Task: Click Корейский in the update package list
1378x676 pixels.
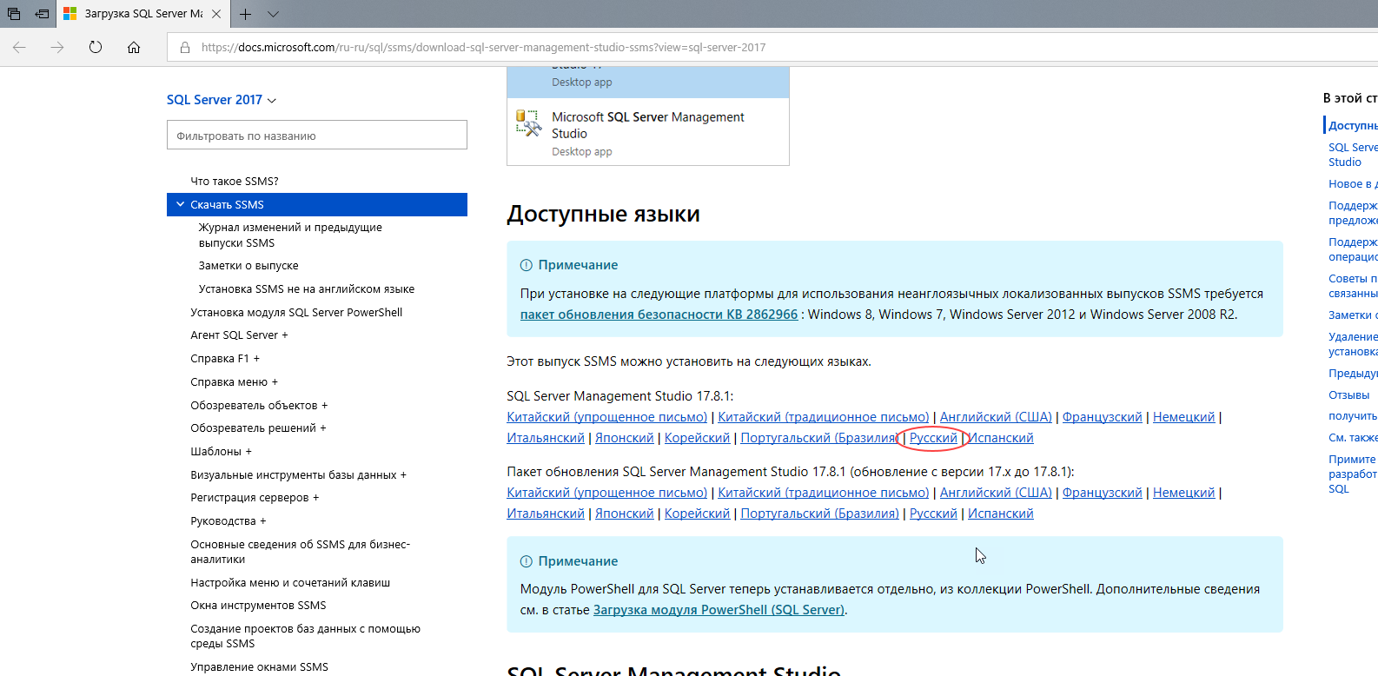Action: point(697,514)
